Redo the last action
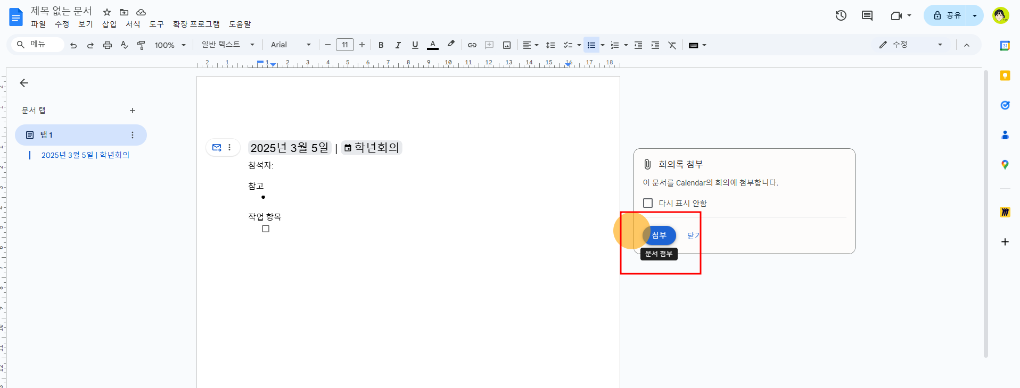 point(91,45)
